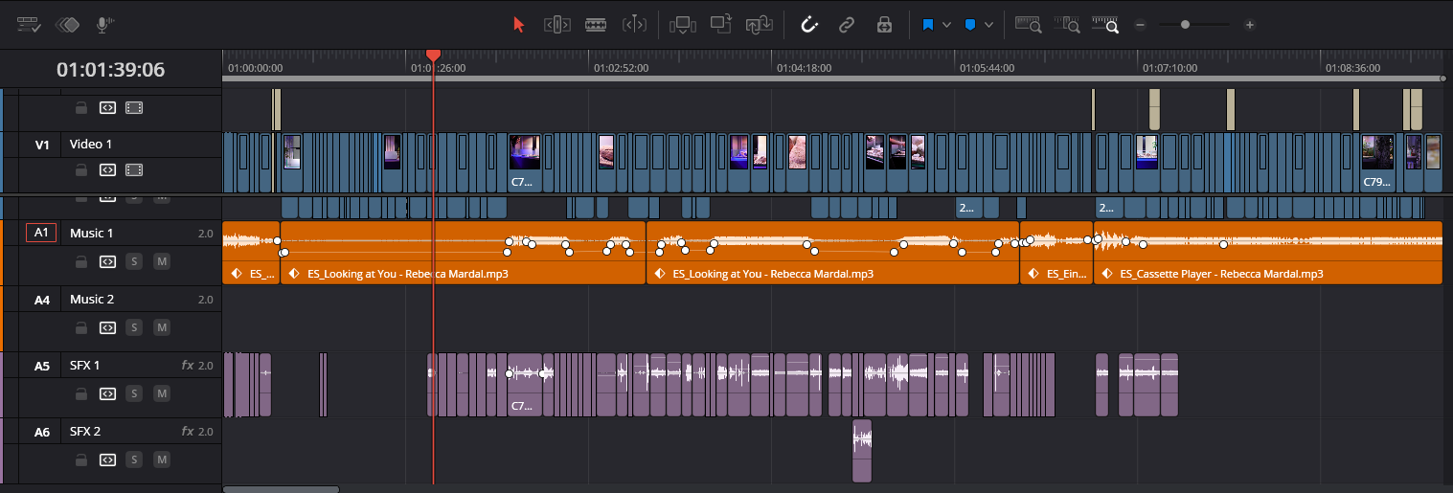Click the A5 track label
This screenshot has width=1453, height=493.
[42, 366]
